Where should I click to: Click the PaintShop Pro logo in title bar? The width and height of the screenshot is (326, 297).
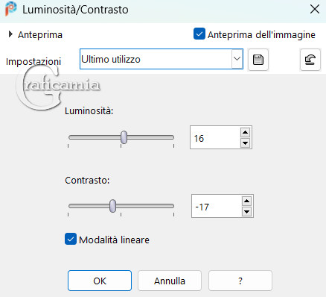click(x=10, y=9)
